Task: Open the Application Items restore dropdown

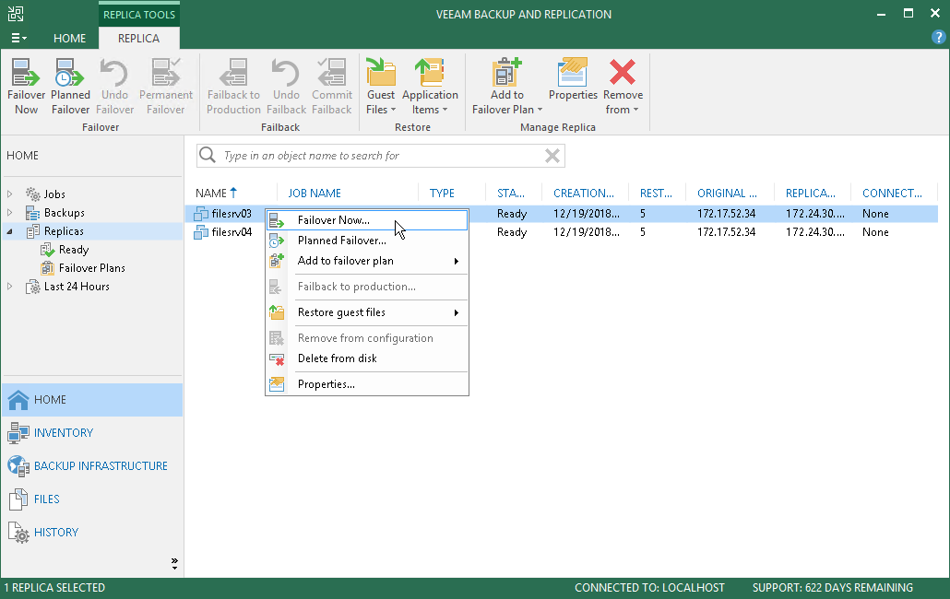Action: (430, 86)
